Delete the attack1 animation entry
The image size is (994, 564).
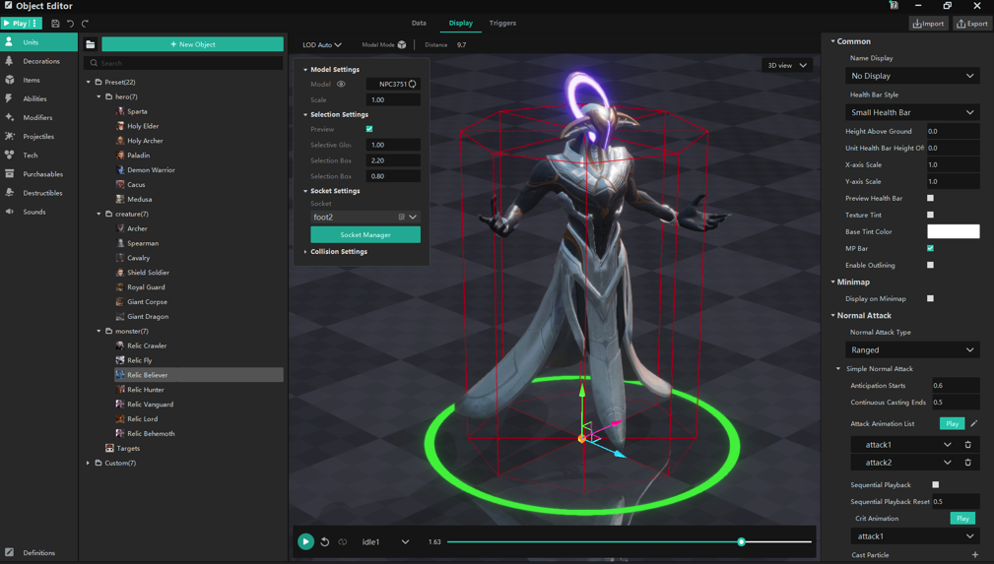(x=968, y=445)
